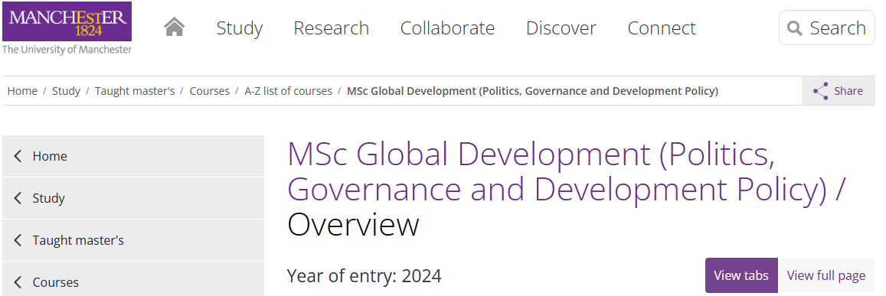Click the Share button label
This screenshot has height=296, width=886.
point(848,91)
